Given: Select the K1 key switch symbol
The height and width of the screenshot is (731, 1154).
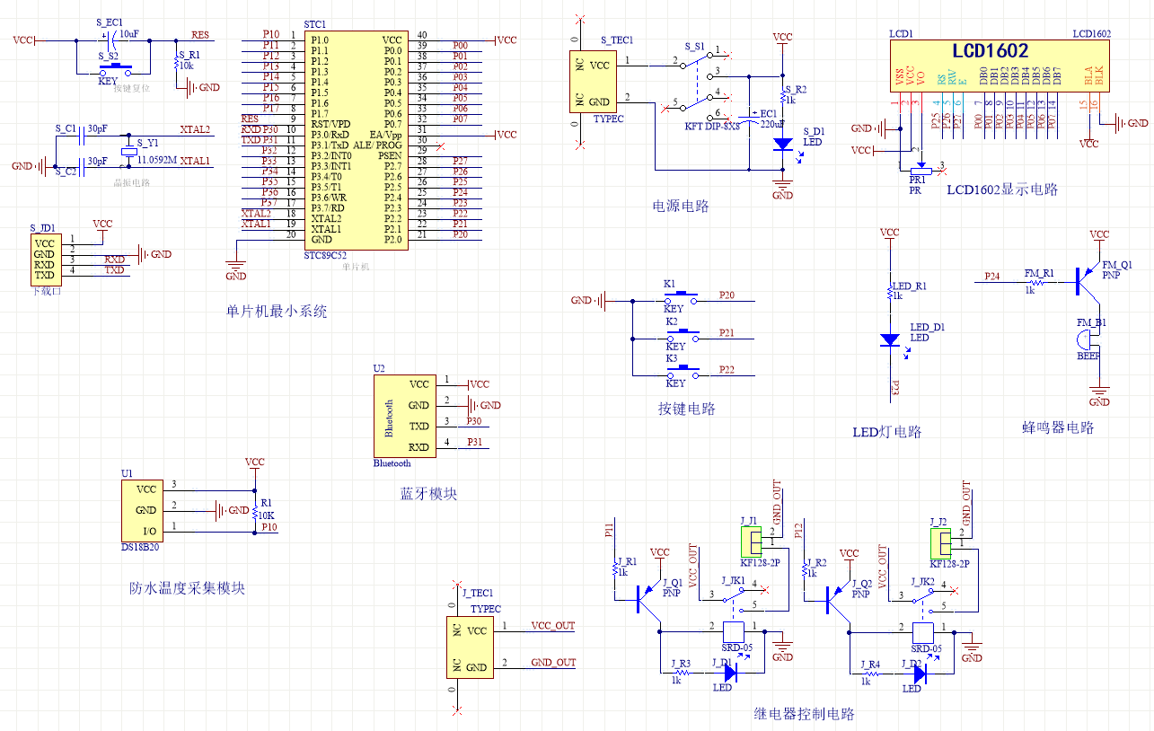Looking at the screenshot, I should click(682, 295).
